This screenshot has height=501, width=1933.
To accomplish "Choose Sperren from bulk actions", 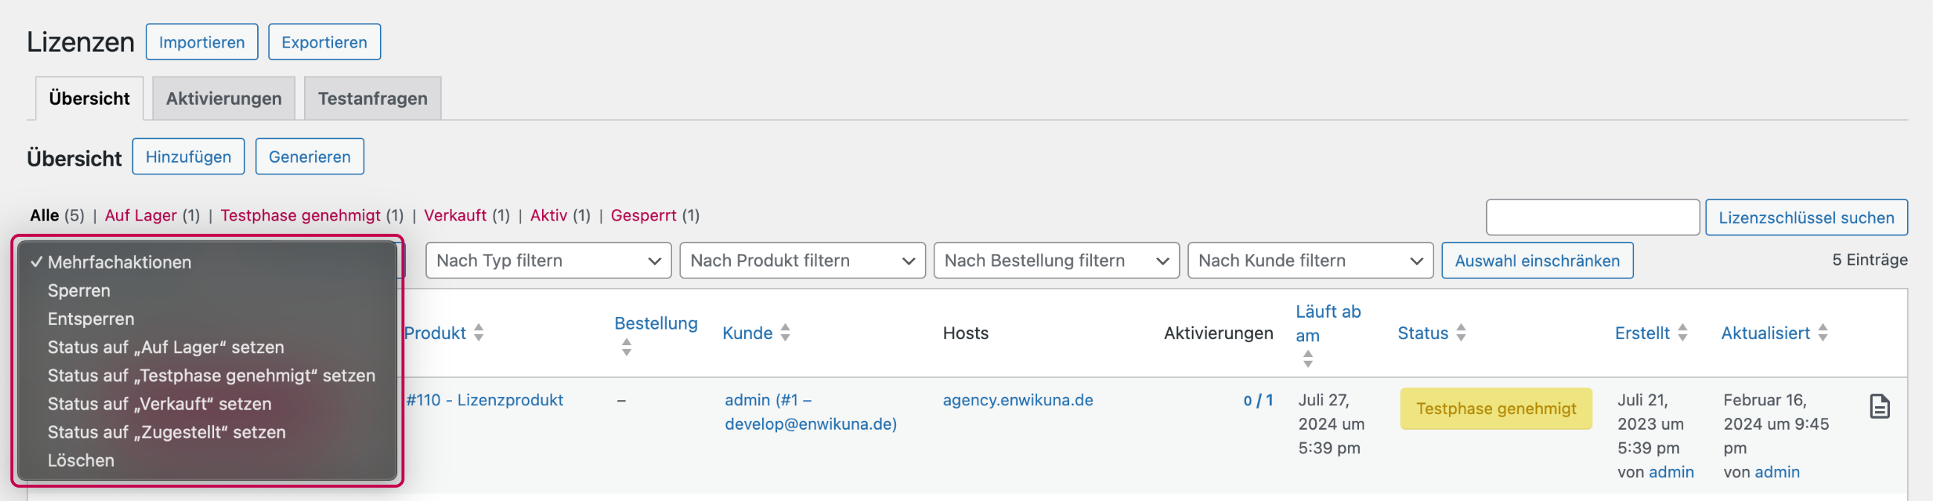I will click(x=207, y=290).
